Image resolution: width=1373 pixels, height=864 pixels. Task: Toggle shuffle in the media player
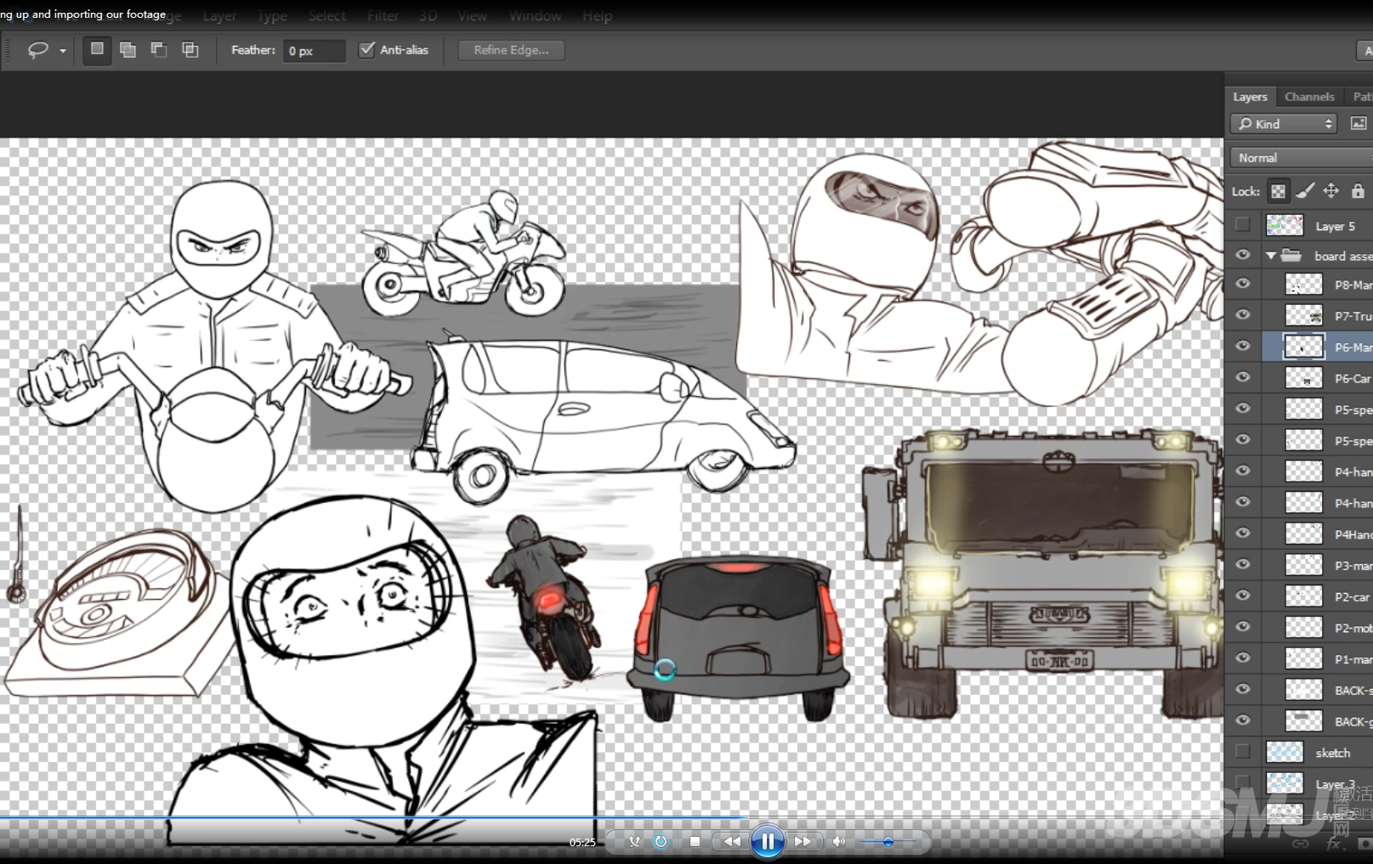pyautogui.click(x=634, y=841)
